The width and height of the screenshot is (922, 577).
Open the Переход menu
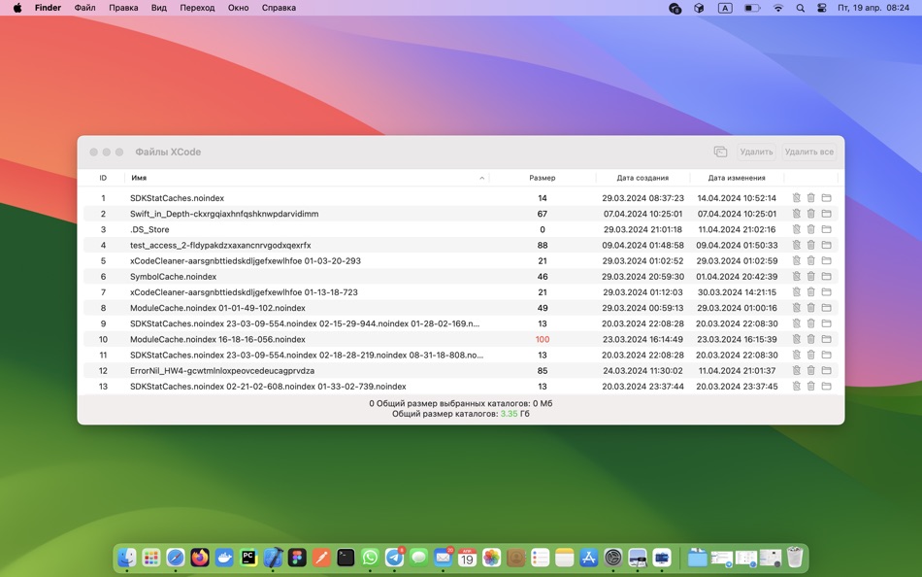tap(197, 8)
